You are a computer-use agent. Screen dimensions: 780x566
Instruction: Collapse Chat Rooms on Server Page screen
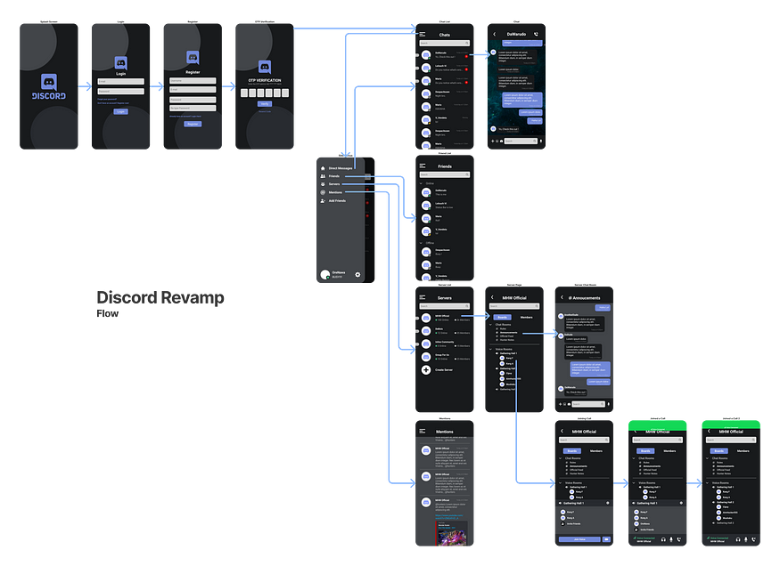(491, 325)
